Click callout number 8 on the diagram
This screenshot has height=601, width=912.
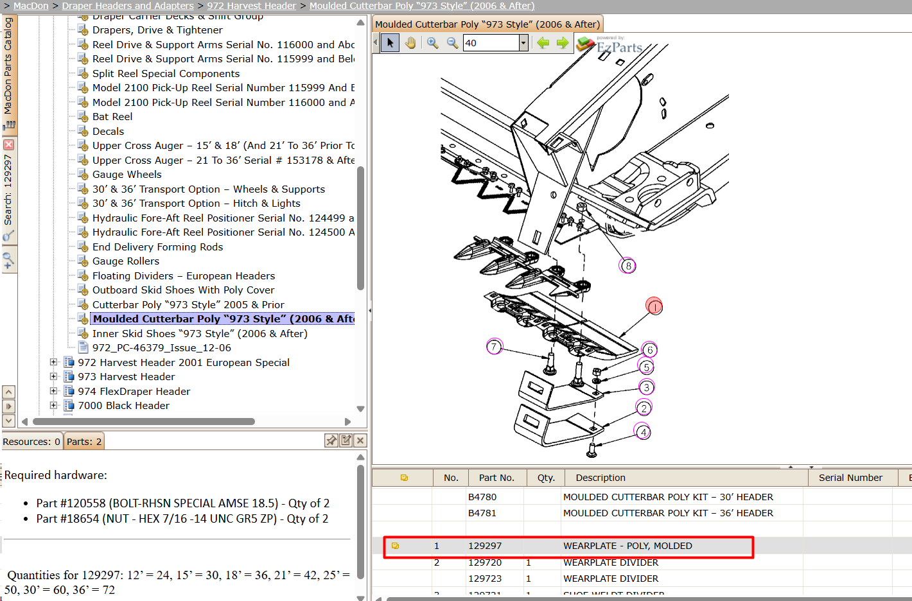coord(627,265)
